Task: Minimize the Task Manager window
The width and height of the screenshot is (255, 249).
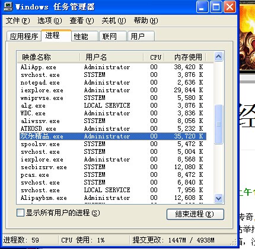Action: (202, 7)
